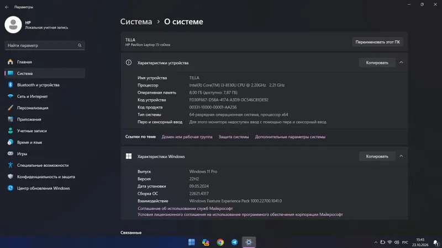Go back using the arrow in title bar
Screen dimensions: 442x248
(x=7, y=7)
